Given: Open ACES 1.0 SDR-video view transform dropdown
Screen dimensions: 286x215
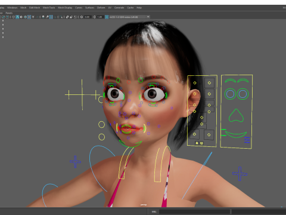Looking at the screenshot, I should [129, 17].
